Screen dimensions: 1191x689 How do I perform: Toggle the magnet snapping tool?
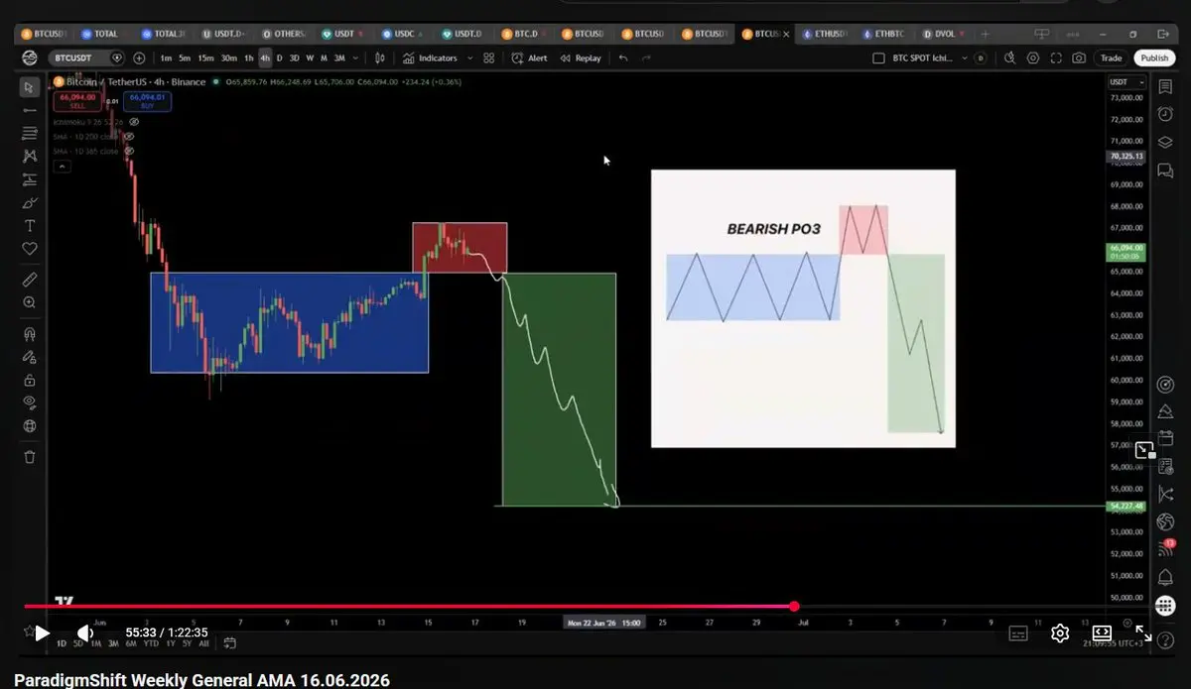tap(29, 334)
